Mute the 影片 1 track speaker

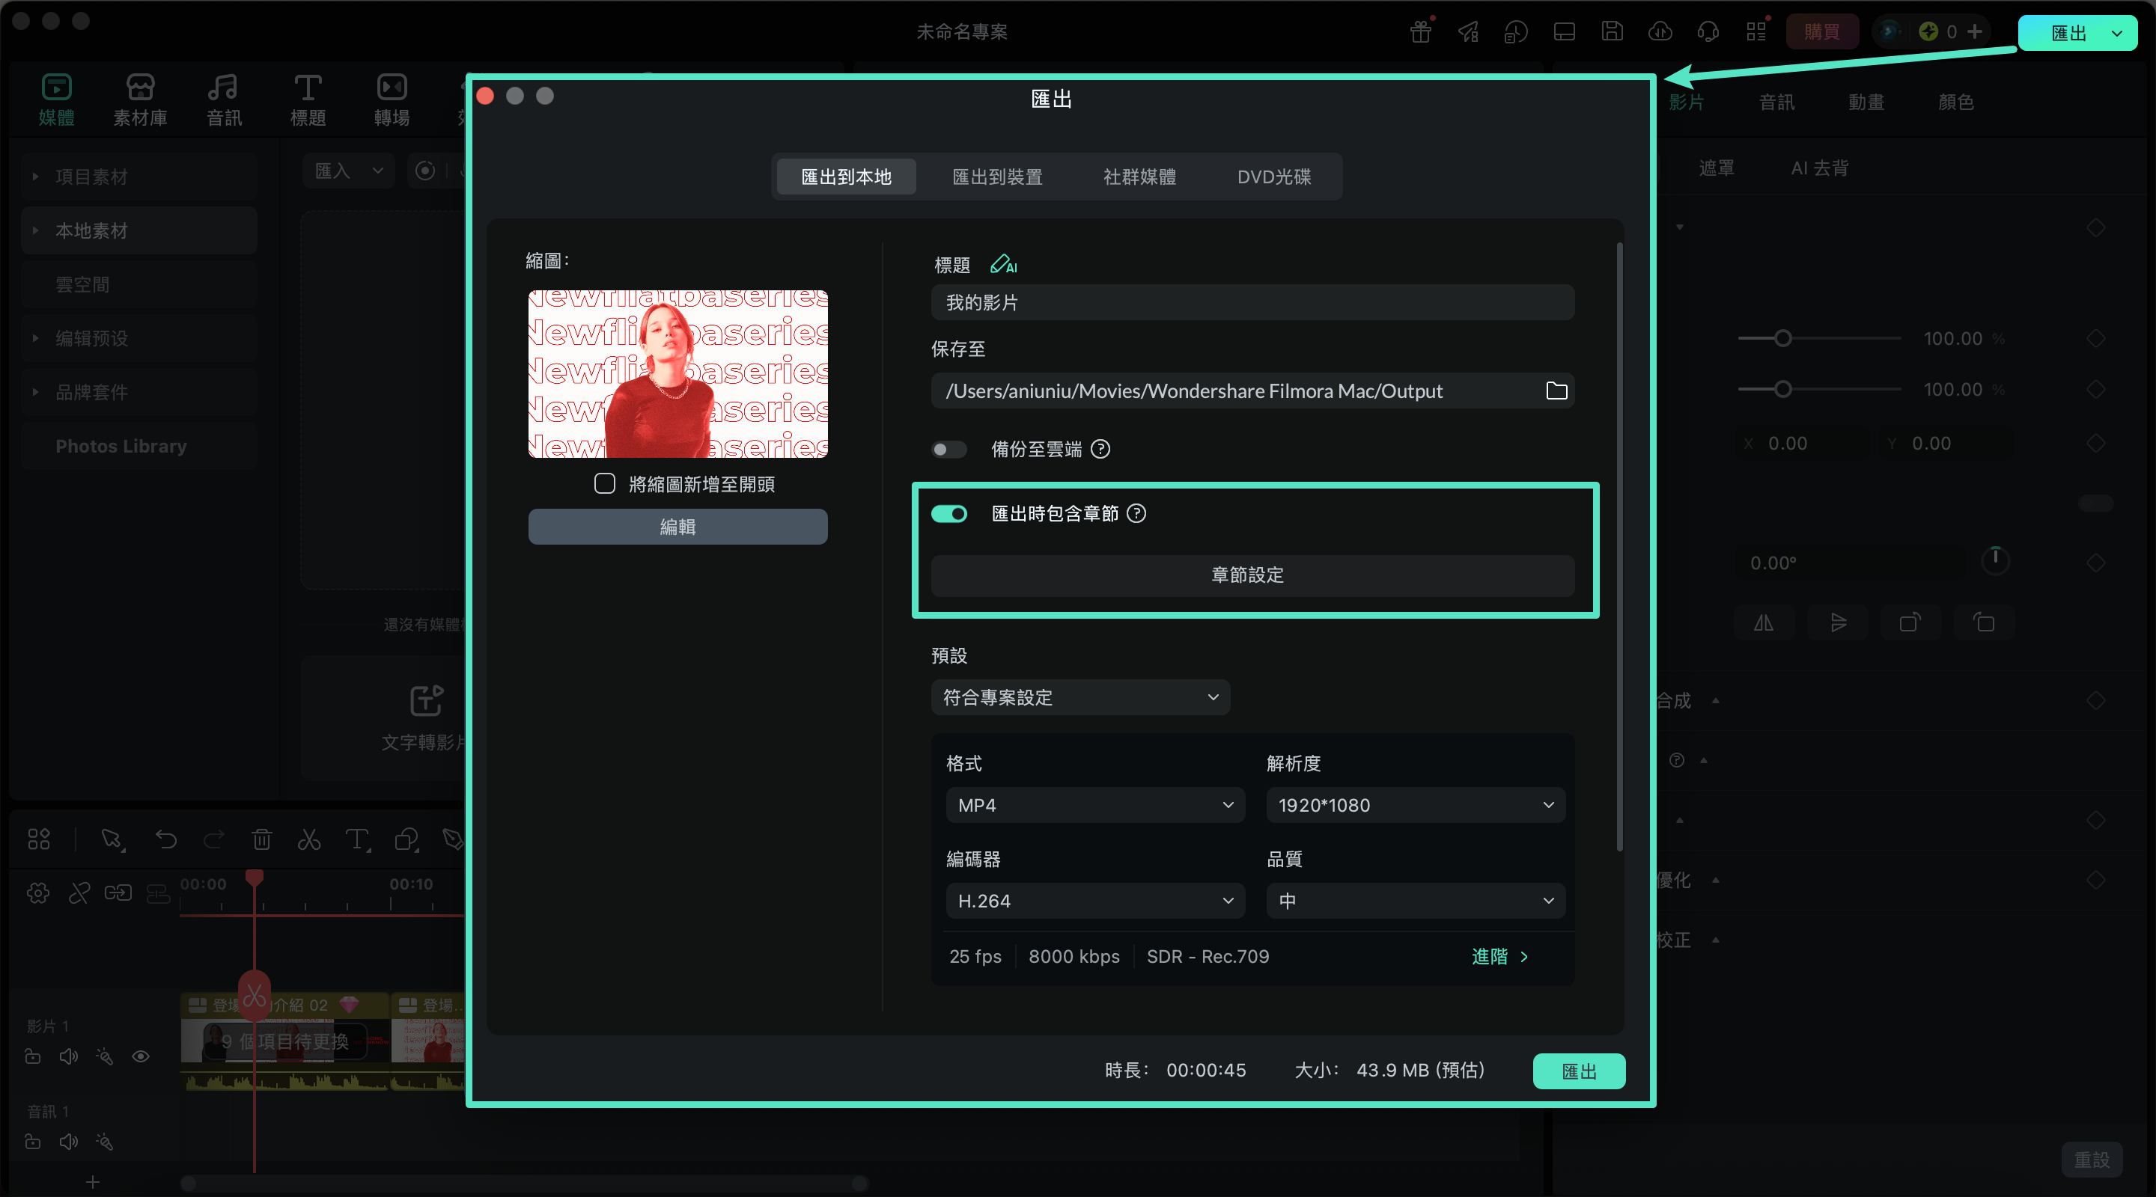pyautogui.click(x=69, y=1056)
